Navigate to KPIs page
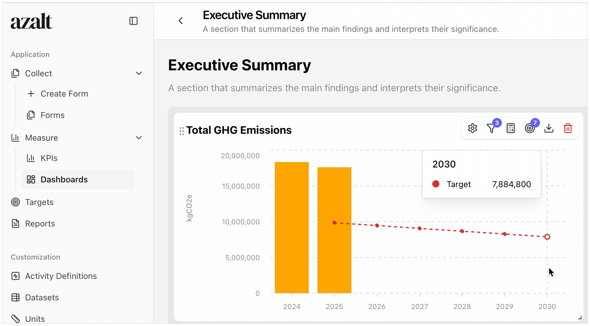Screen dimensions: 590x326 pos(49,158)
